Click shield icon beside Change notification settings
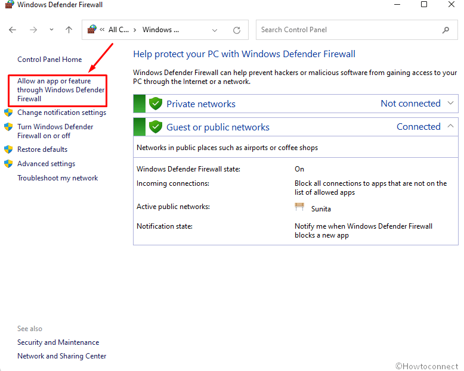464x371 pixels. tap(8, 113)
